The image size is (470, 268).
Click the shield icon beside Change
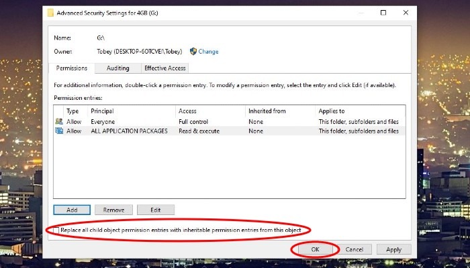tap(193, 52)
